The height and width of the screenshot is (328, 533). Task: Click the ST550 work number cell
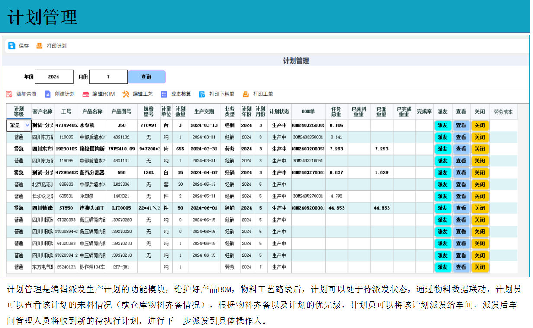coord(66,208)
